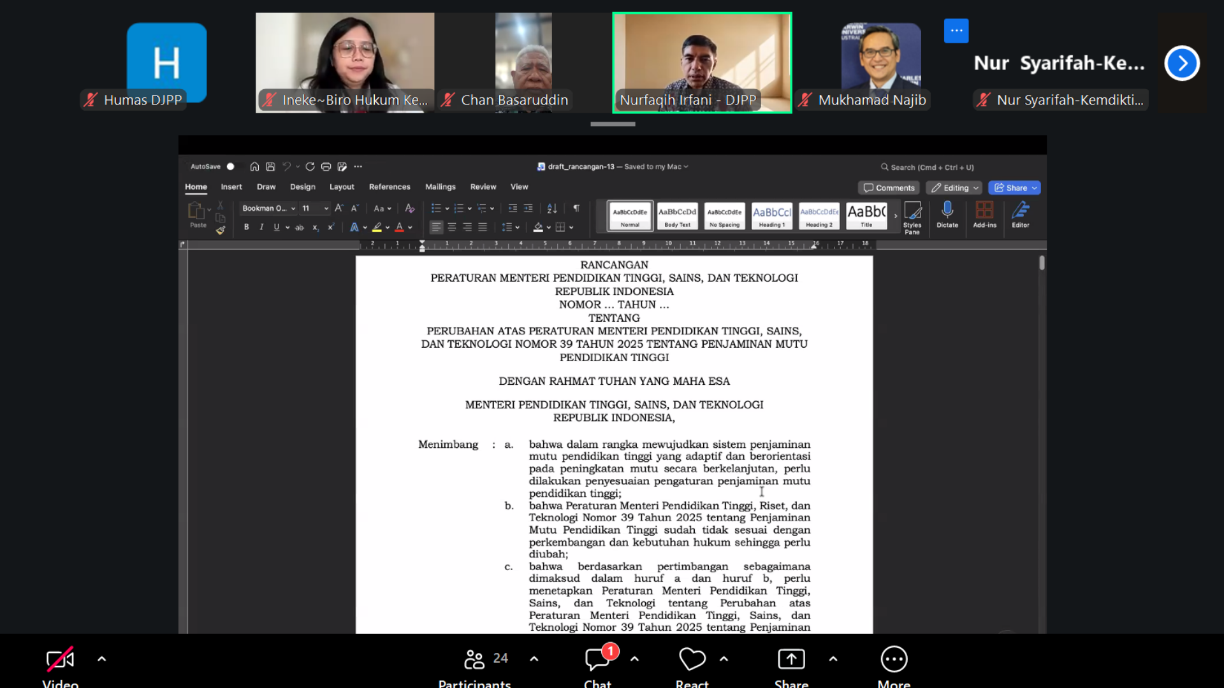Decrease font size with the smaller A icon

click(x=355, y=208)
